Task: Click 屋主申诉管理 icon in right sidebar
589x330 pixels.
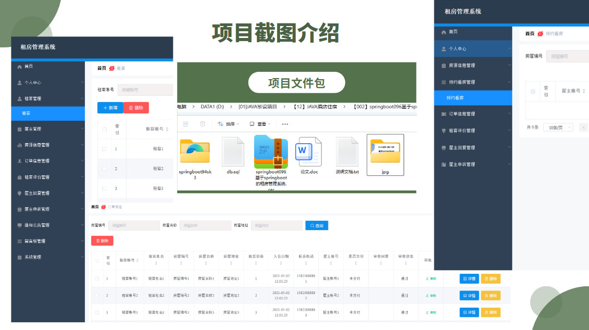Action: [x=444, y=164]
